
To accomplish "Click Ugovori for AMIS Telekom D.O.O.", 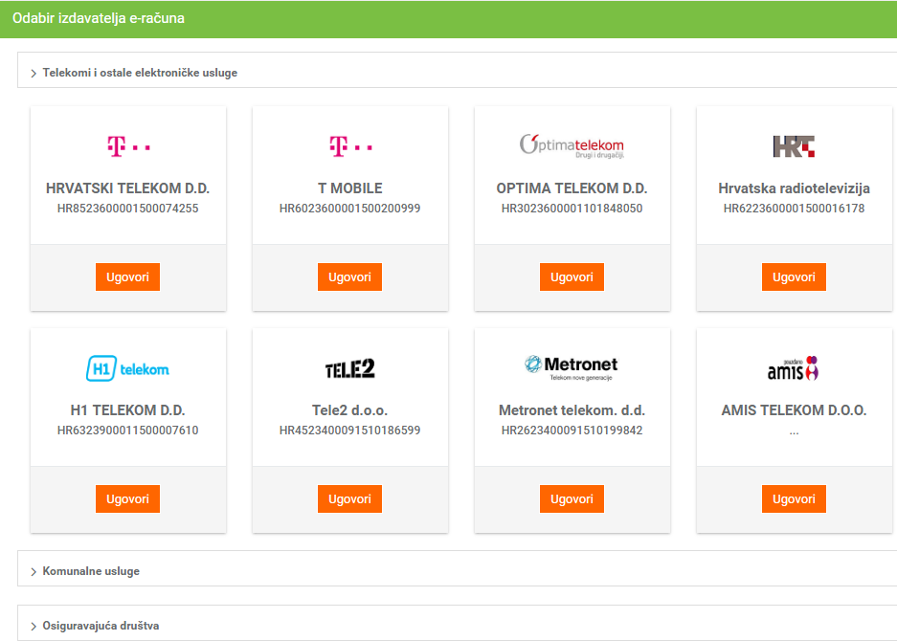I will coord(794,498).
